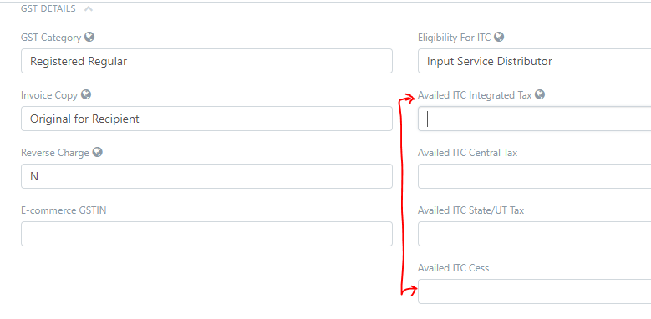
Task: Open Invoice Copy select showing Original for Recipient
Action: [x=206, y=119]
